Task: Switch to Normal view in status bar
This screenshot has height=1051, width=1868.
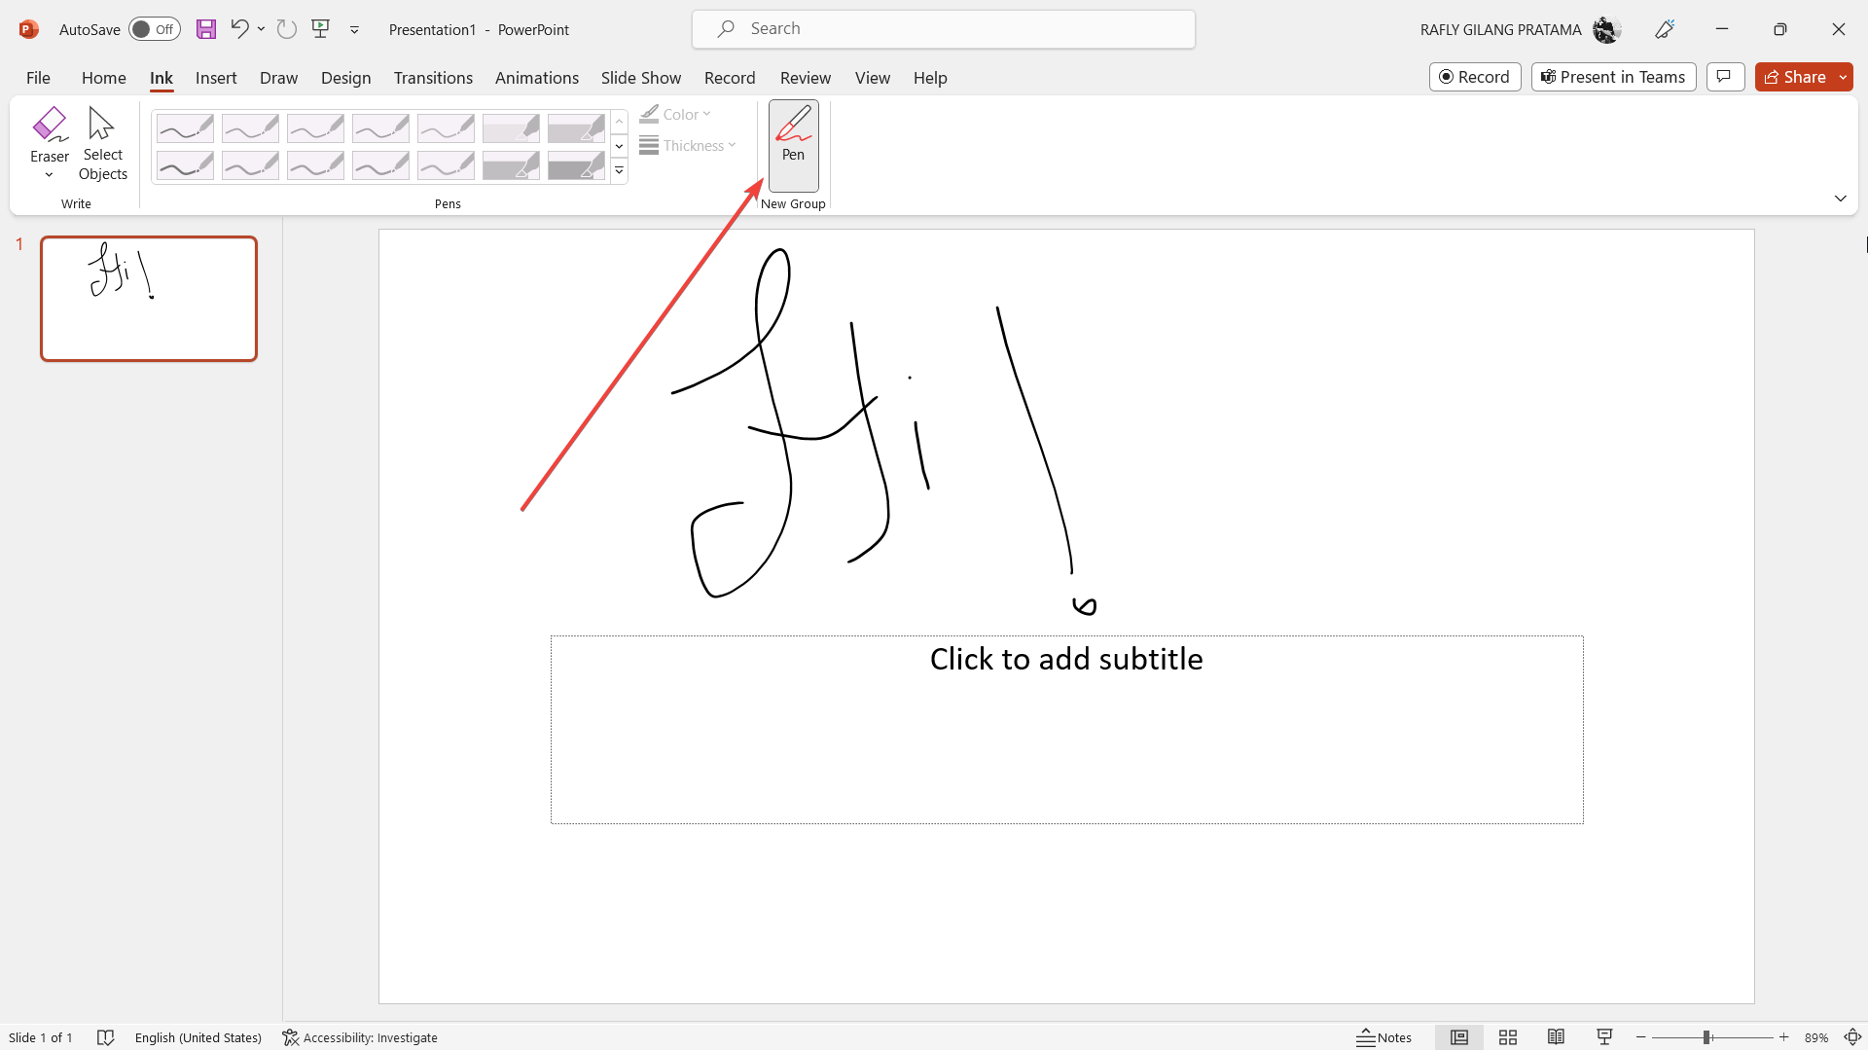Action: (x=1458, y=1037)
